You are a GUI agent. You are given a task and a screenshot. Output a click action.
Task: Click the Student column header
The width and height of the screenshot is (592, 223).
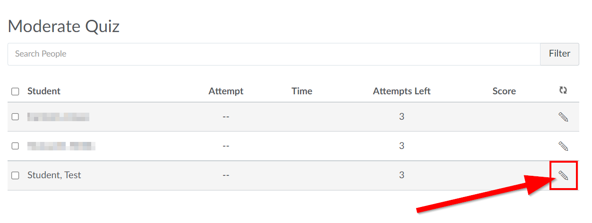[44, 91]
